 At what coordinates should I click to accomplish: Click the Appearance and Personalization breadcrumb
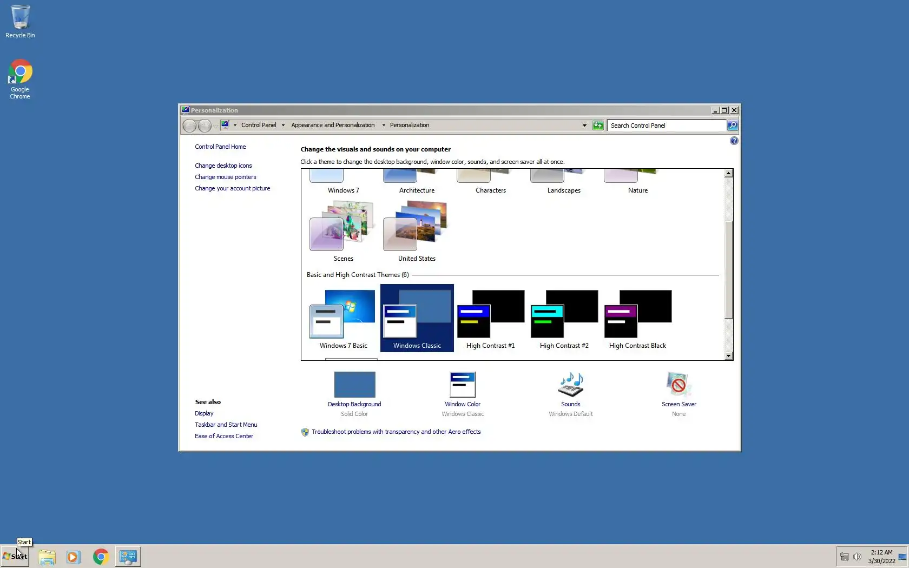tap(333, 125)
